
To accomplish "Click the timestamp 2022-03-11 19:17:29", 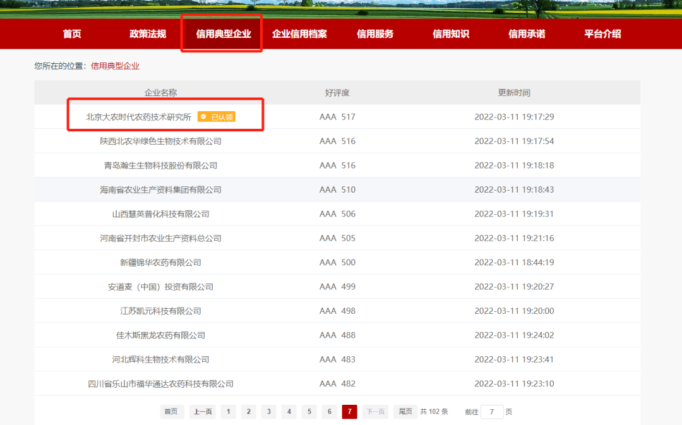I will 514,117.
